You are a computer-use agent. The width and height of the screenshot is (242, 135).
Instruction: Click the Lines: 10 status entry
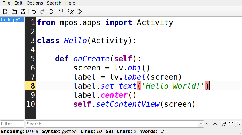pyautogui.click(x=91, y=131)
